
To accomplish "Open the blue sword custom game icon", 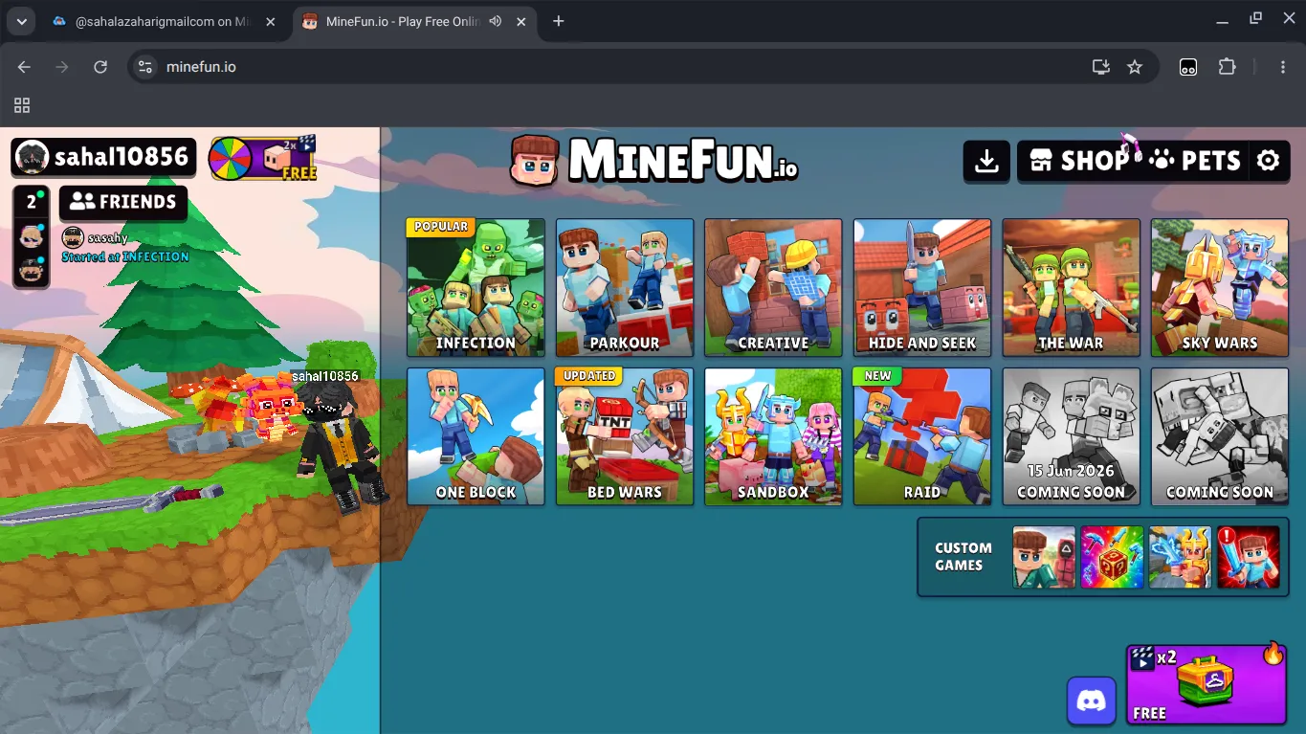I will pos(1180,557).
